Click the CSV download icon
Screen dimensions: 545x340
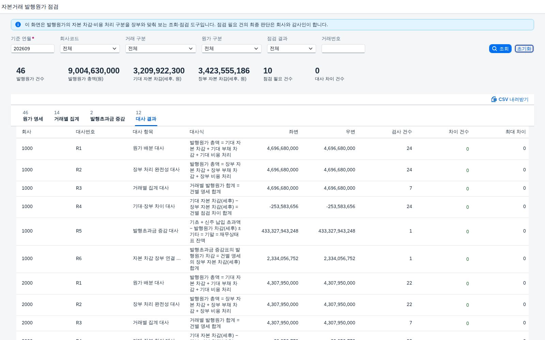(x=494, y=99)
